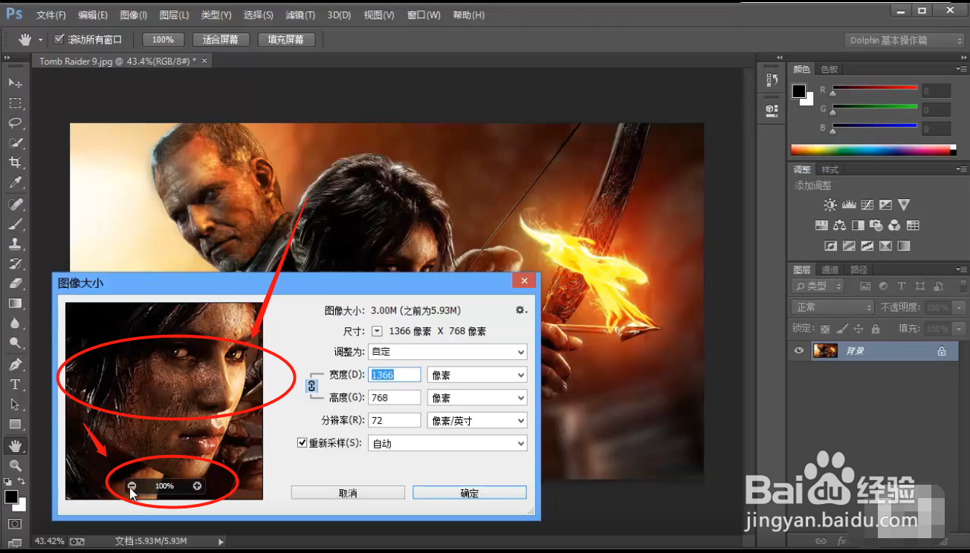
Task: Click the 确定 button
Action: (470, 493)
